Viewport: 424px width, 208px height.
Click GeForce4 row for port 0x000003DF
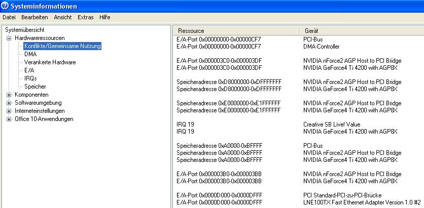point(299,67)
